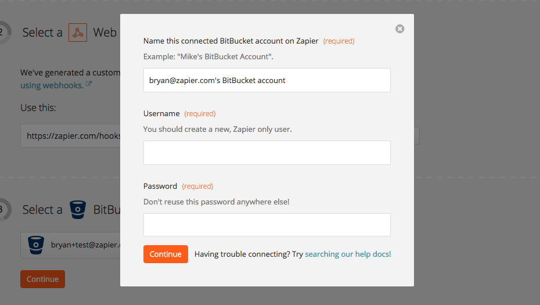Click the 'Name this connected BitBucket account' label
Screen dimensions: 540x305
point(231,41)
